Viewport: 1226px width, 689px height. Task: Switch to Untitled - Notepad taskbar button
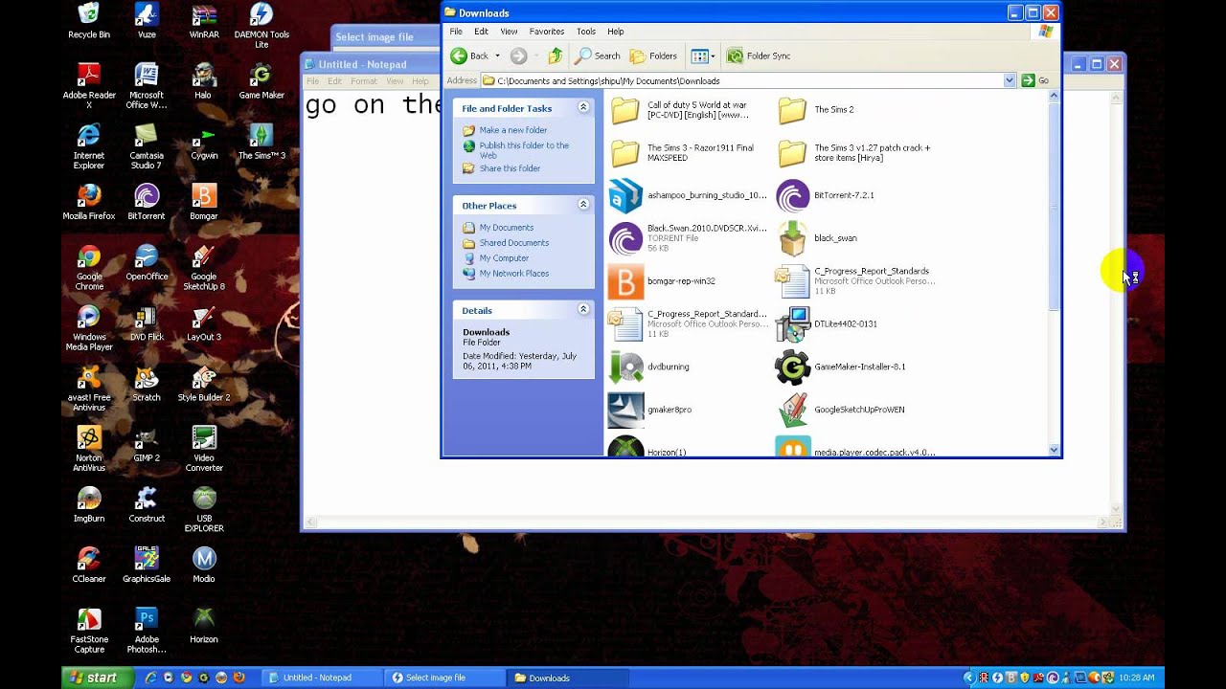321,678
